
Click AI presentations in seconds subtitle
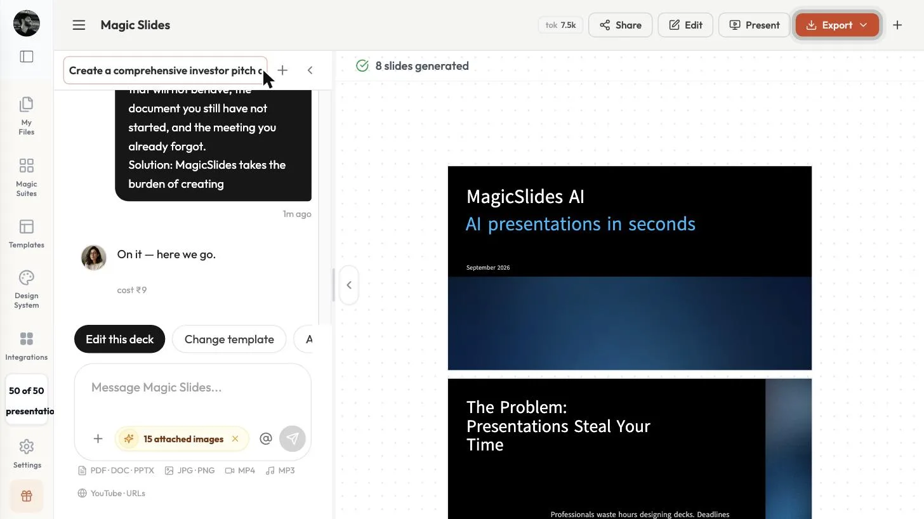(x=581, y=224)
